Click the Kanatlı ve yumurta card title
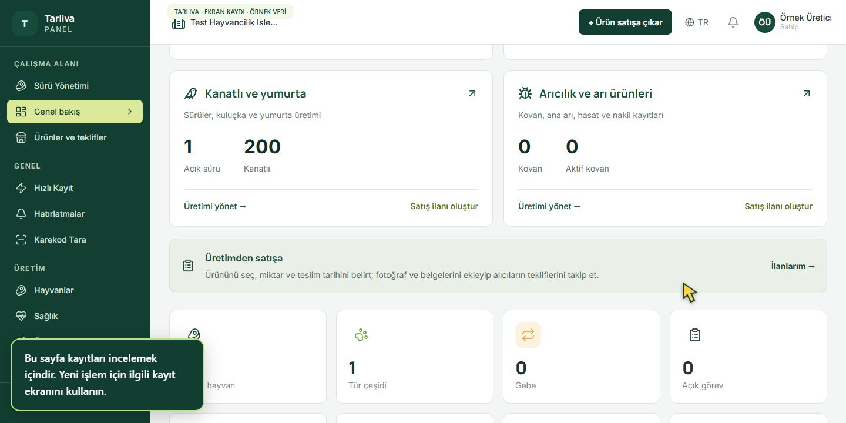Screen dimensions: 846x423 point(256,93)
